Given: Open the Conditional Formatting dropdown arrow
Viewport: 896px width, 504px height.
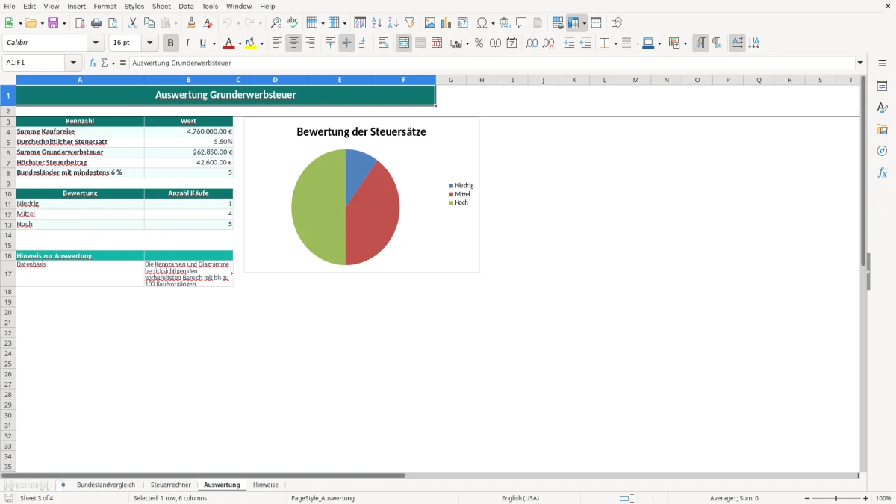Looking at the screenshot, I should [685, 43].
